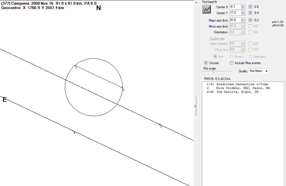Click the scroll up arrow beside Find best fit

[x=196, y=2]
